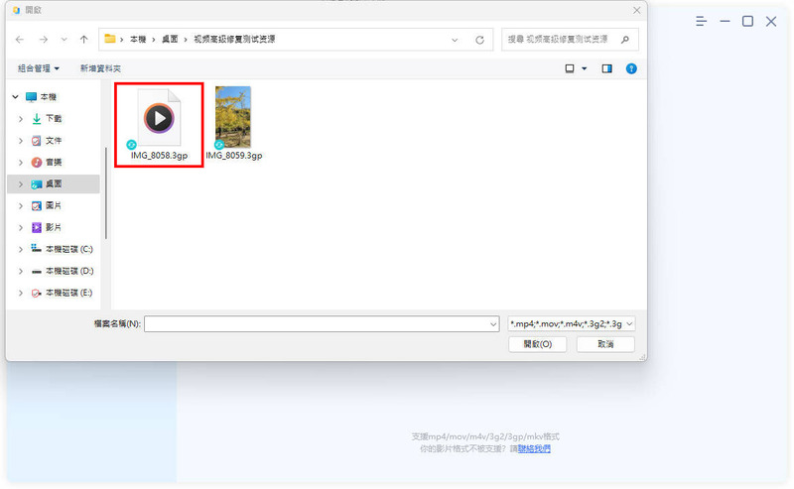Maximize the background app window
794x489 pixels.
click(x=747, y=21)
